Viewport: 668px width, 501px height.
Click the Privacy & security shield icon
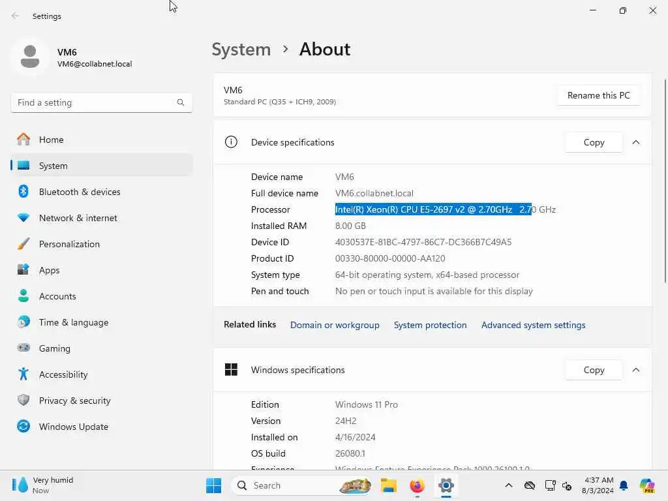[x=23, y=400]
